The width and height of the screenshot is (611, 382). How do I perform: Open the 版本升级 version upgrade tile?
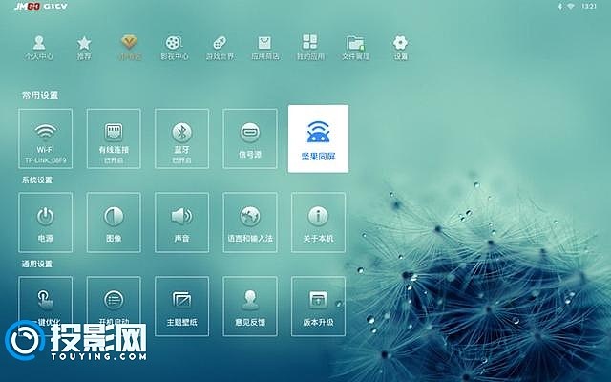(318, 305)
